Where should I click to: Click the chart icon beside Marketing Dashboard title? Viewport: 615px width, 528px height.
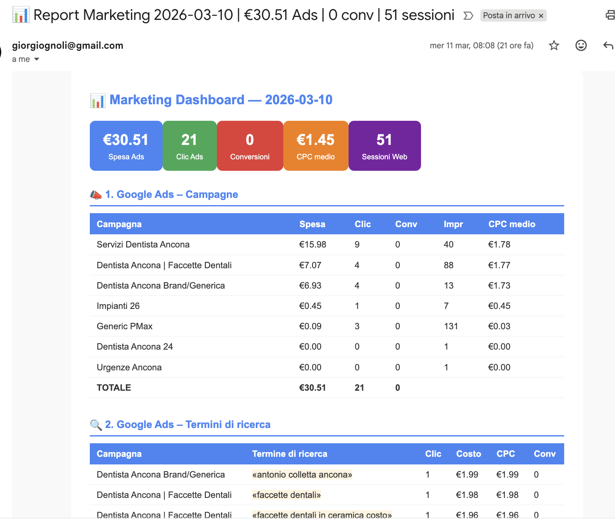pyautogui.click(x=98, y=100)
